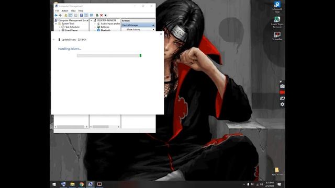Expand the Batteries category arrow
Image resolution: width=335 pixels, height=188 pixels.
(95, 27)
